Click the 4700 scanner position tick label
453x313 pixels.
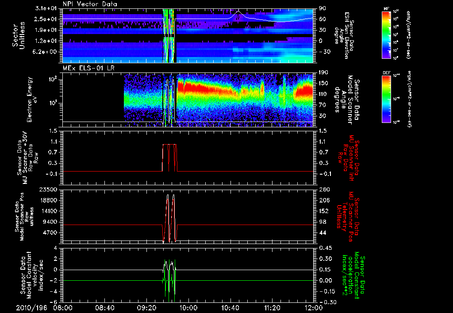(x=50, y=233)
